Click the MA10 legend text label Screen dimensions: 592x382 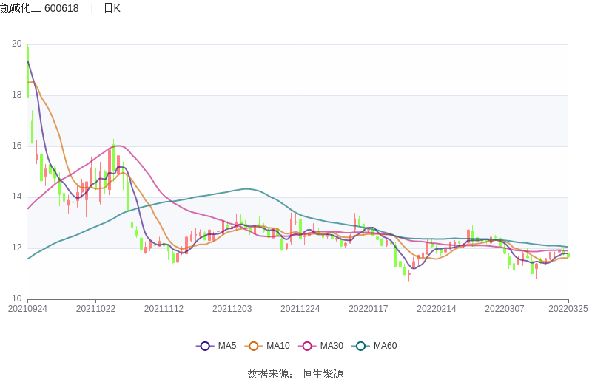[x=278, y=346]
